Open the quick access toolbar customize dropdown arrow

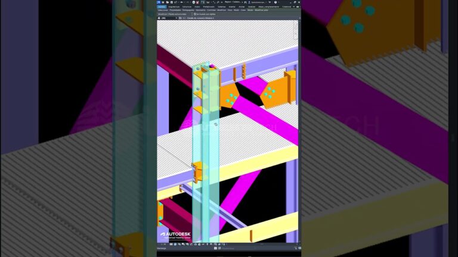[222, 2]
